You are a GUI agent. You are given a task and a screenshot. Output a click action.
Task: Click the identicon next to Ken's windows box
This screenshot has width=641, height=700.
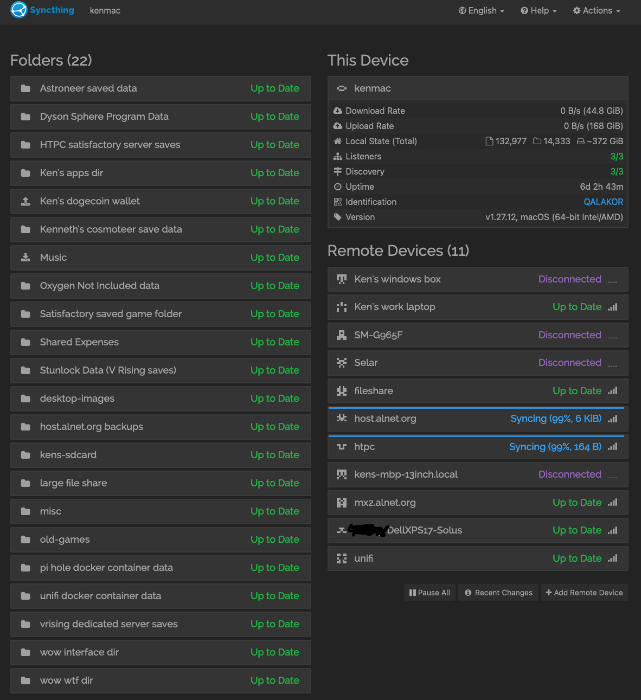(341, 279)
